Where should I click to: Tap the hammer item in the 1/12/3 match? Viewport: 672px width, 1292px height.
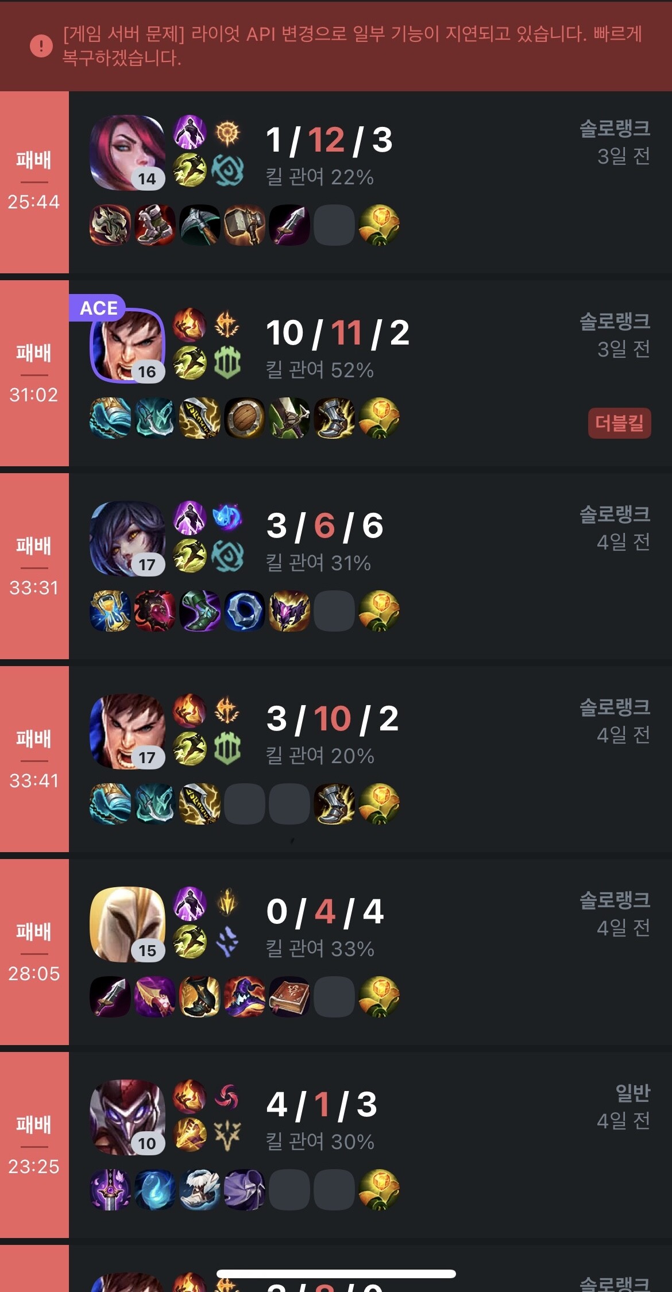(245, 225)
